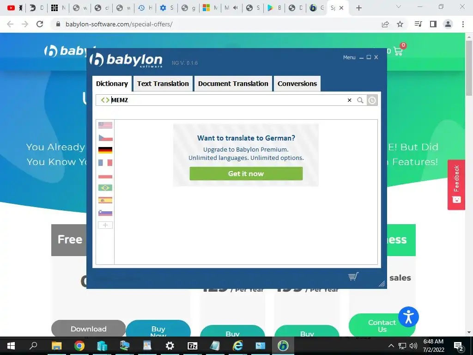Open the volume control in system tray

click(413, 346)
